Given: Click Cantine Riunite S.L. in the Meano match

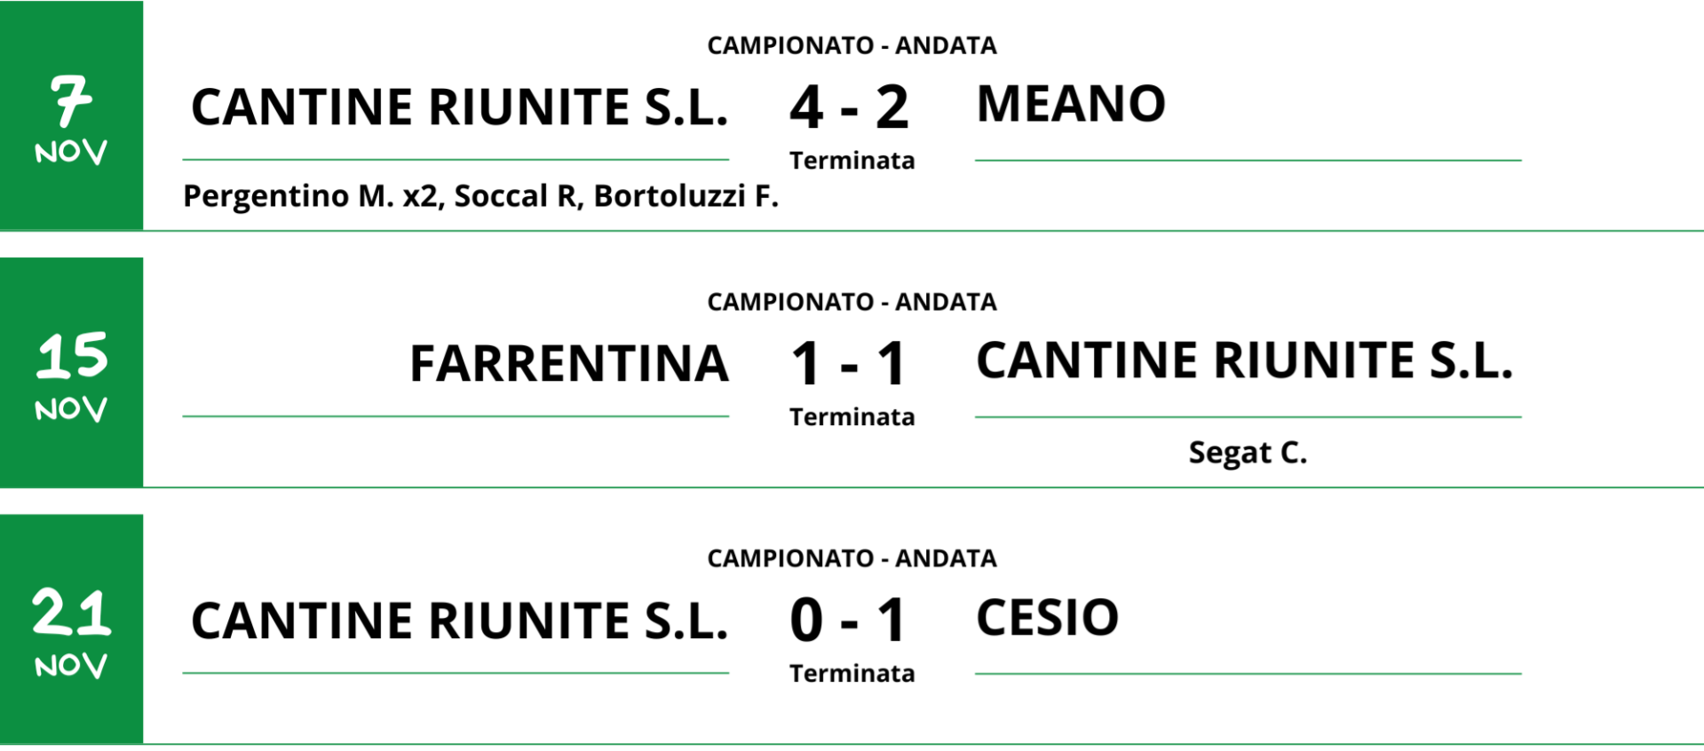Looking at the screenshot, I should [x=459, y=107].
